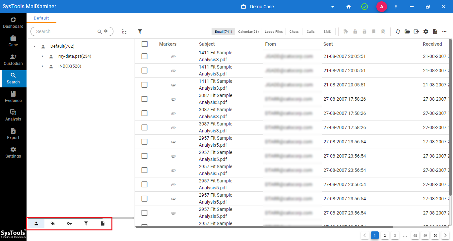Click the closed padlock icon in toolbar

(355, 31)
